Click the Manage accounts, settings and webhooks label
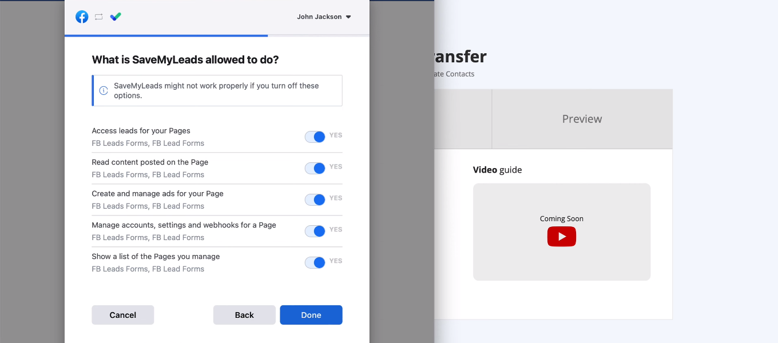 (184, 225)
